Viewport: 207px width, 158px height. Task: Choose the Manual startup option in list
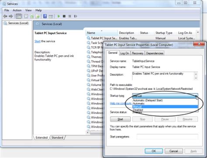pos(165,107)
